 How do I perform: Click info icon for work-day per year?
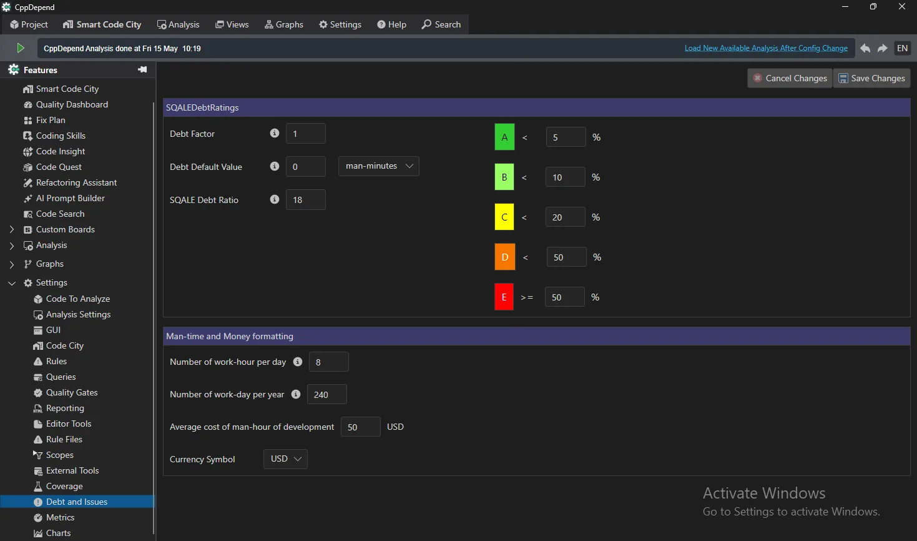click(x=296, y=394)
